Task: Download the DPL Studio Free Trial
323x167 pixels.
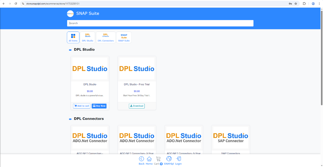Action: click(x=137, y=106)
